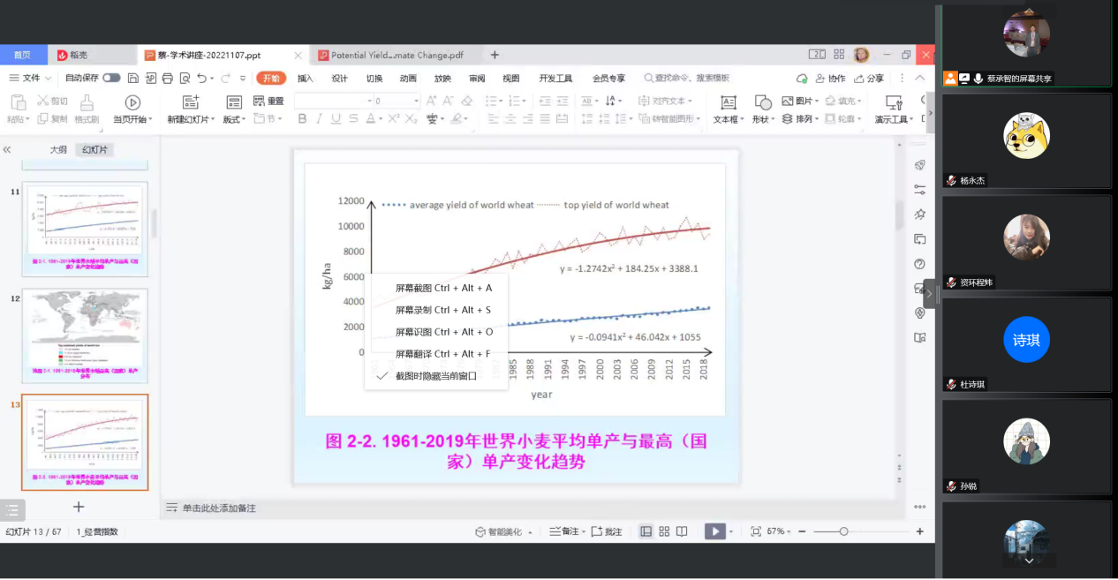Image resolution: width=1118 pixels, height=580 pixels.
Task: Click the 智能美化 button
Action: pyautogui.click(x=499, y=531)
